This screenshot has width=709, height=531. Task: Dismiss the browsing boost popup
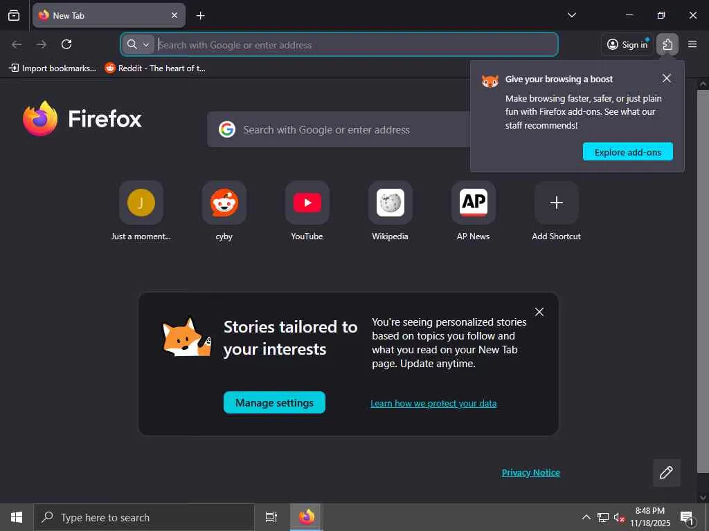coord(667,78)
